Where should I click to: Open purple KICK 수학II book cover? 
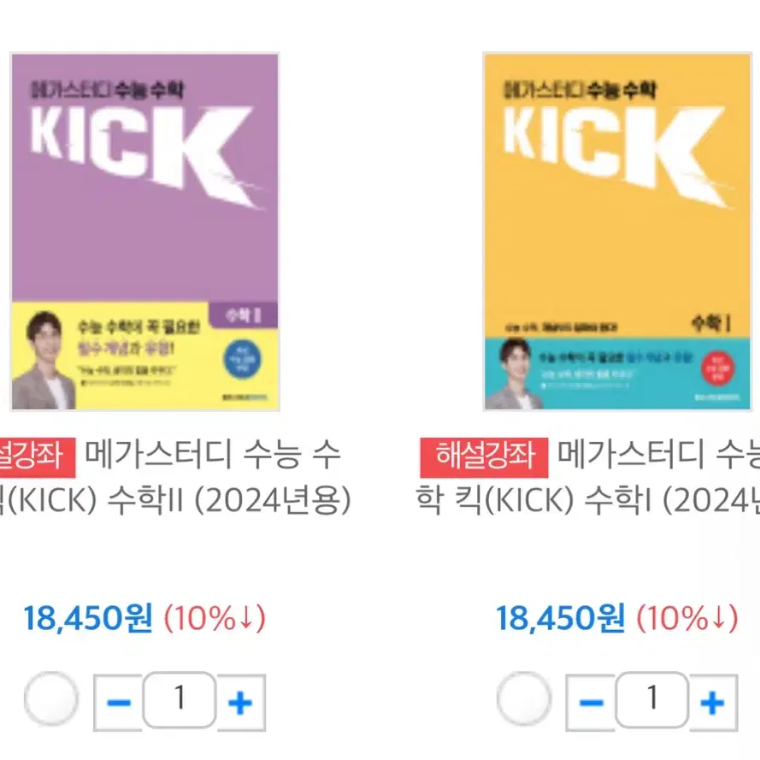click(x=145, y=232)
